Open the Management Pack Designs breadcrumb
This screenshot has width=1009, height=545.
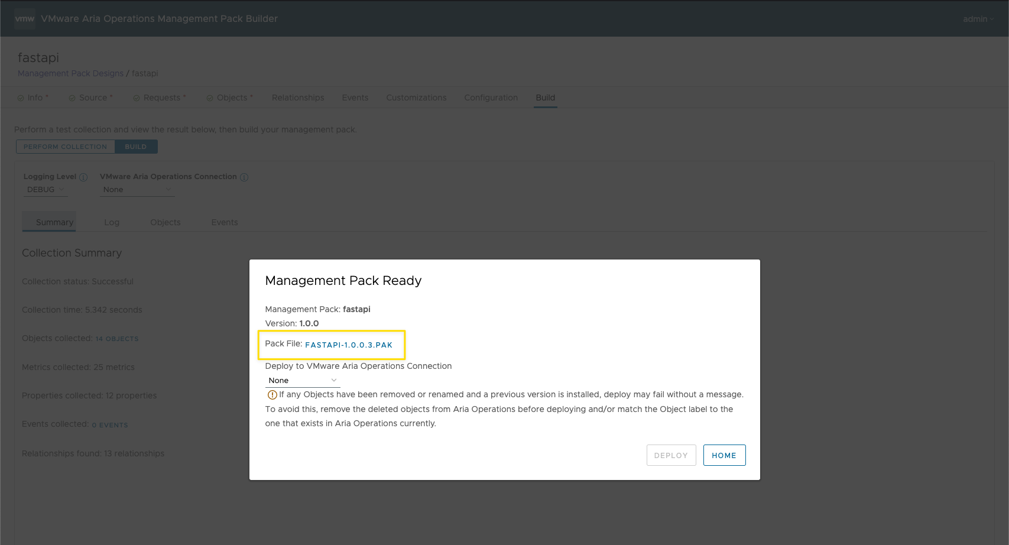[70, 73]
